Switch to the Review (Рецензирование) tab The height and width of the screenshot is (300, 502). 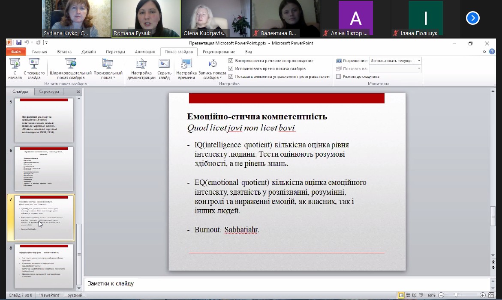tap(219, 52)
